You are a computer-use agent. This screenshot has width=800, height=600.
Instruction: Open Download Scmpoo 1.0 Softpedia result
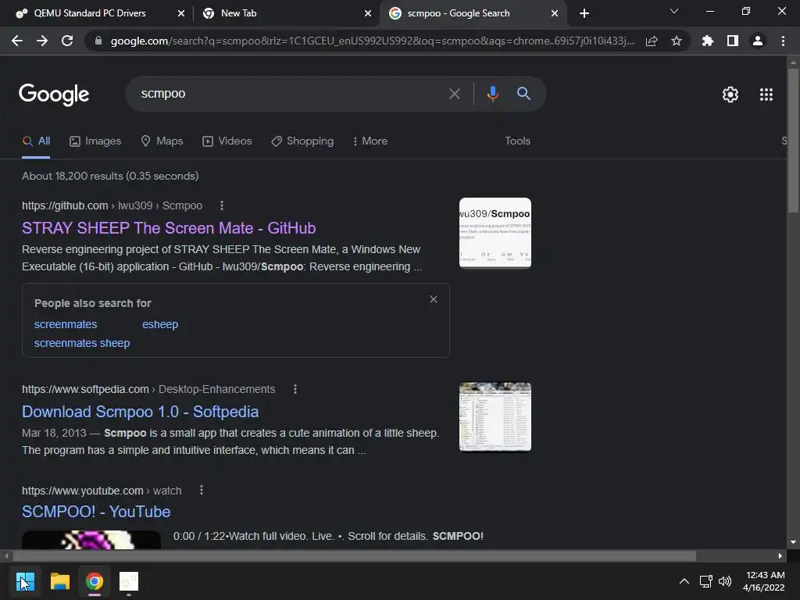[141, 412]
